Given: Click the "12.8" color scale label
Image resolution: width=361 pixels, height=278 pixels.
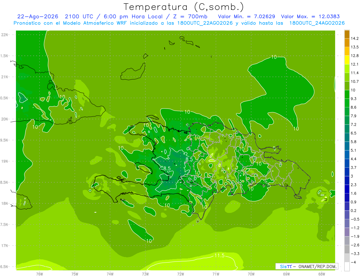Looking at the screenshot, I should click(x=355, y=55).
